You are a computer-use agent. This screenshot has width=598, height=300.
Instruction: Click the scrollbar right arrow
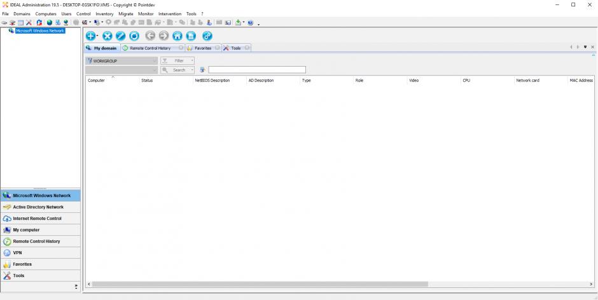click(591, 284)
